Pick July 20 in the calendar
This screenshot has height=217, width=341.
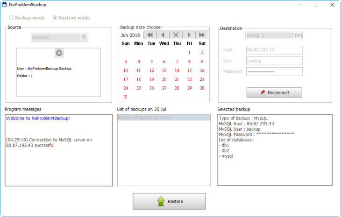(164, 79)
